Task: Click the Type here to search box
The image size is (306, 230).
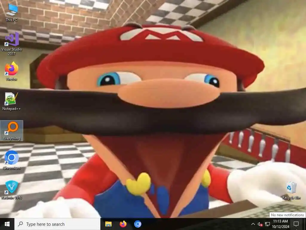Action: pyautogui.click(x=57, y=224)
